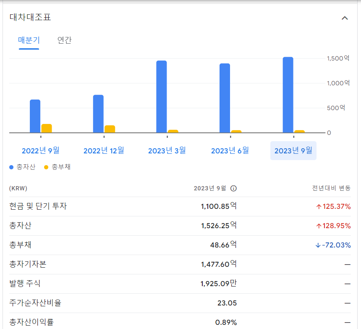Click the 1,500억 axis label

click(x=338, y=58)
